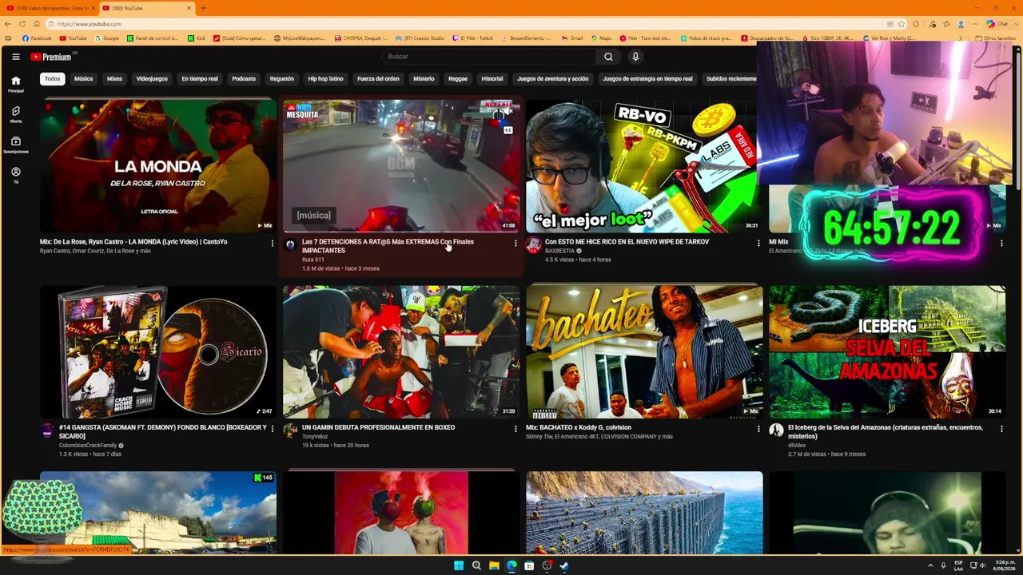Filter feed by Música chip

(84, 79)
